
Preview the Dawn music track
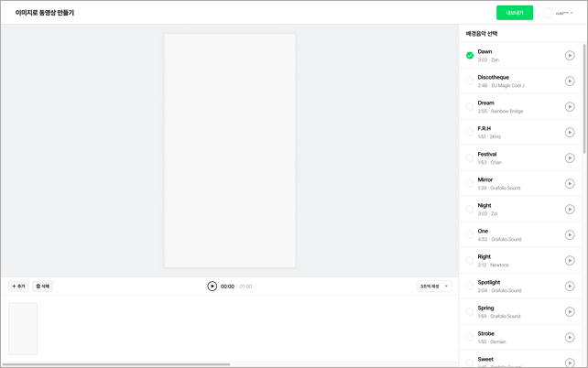tap(570, 56)
